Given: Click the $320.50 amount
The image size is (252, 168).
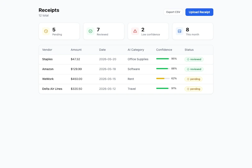Looking at the screenshot, I should click(76, 89).
